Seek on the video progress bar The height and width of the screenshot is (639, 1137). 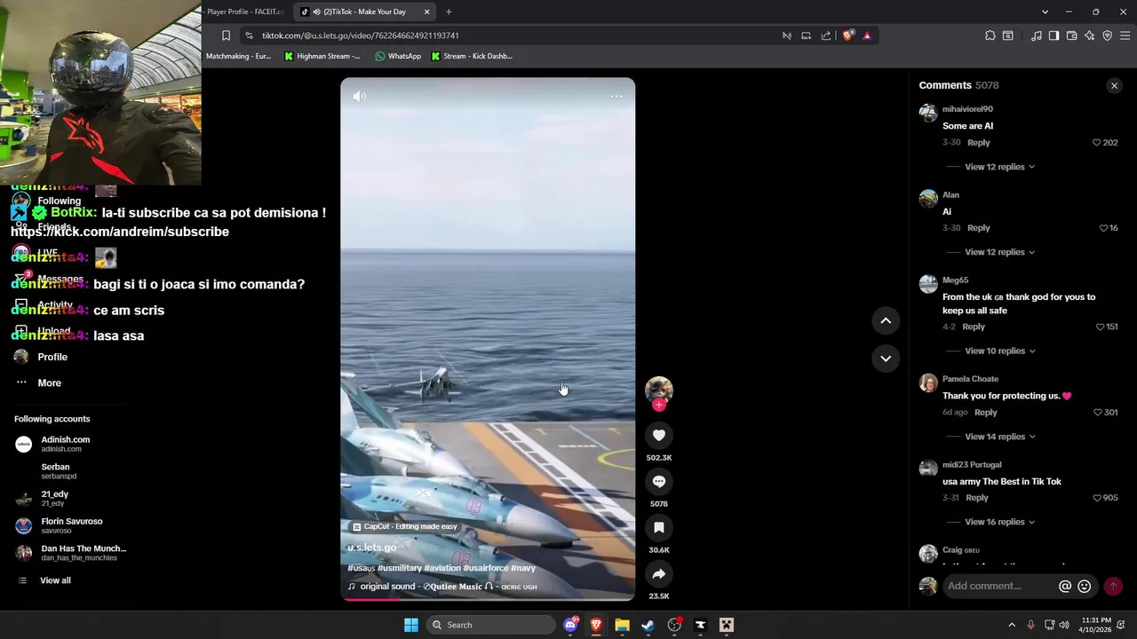pos(488,599)
